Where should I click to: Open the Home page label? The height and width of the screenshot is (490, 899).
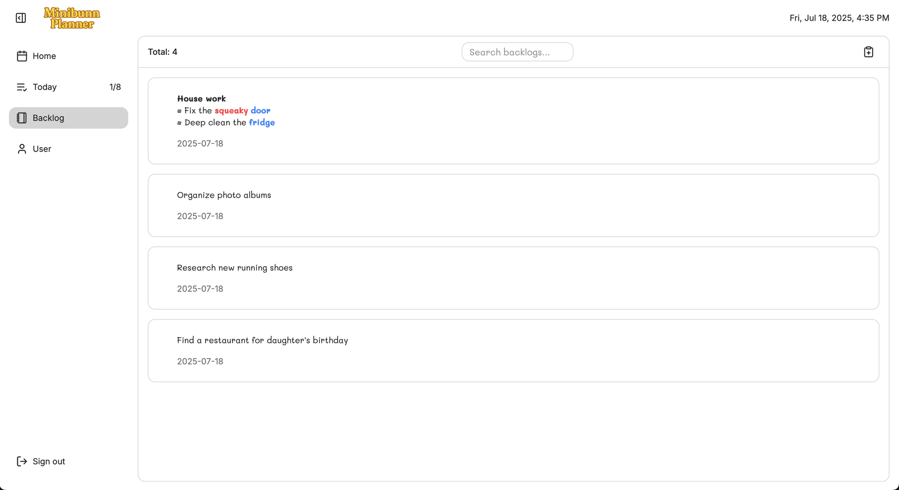coord(44,56)
